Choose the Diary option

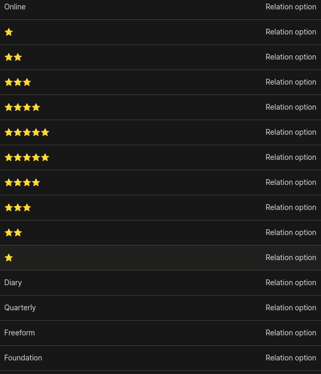point(160,283)
